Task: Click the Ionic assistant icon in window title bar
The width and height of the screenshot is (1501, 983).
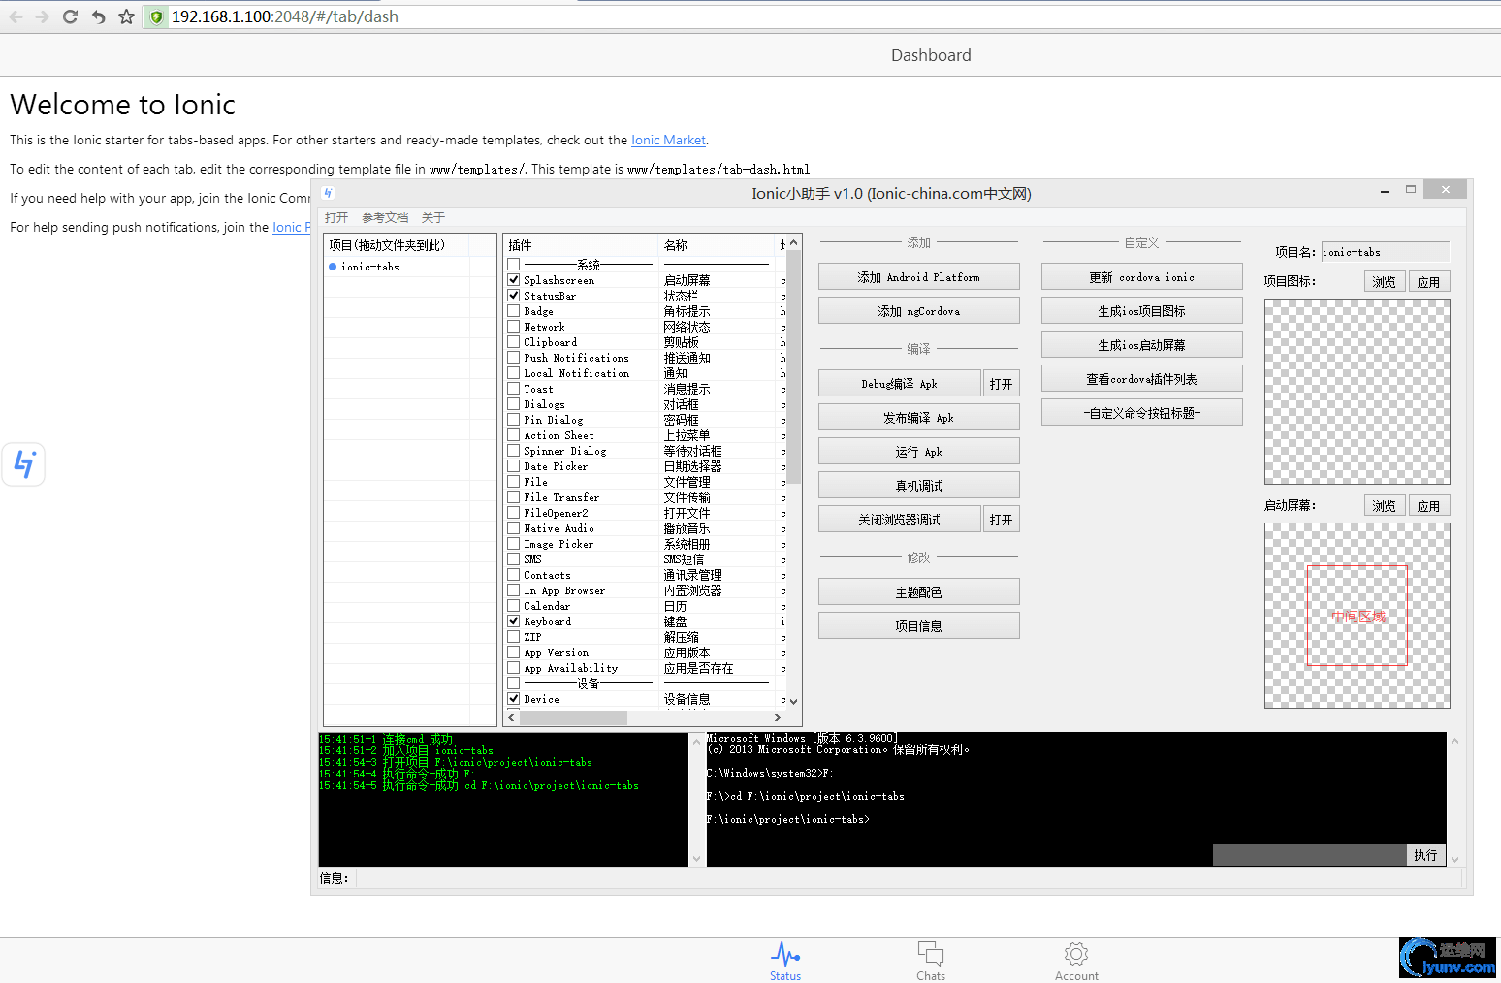Action: tap(328, 193)
